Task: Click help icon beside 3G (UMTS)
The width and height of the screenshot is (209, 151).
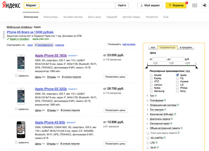Action: pos(164,138)
